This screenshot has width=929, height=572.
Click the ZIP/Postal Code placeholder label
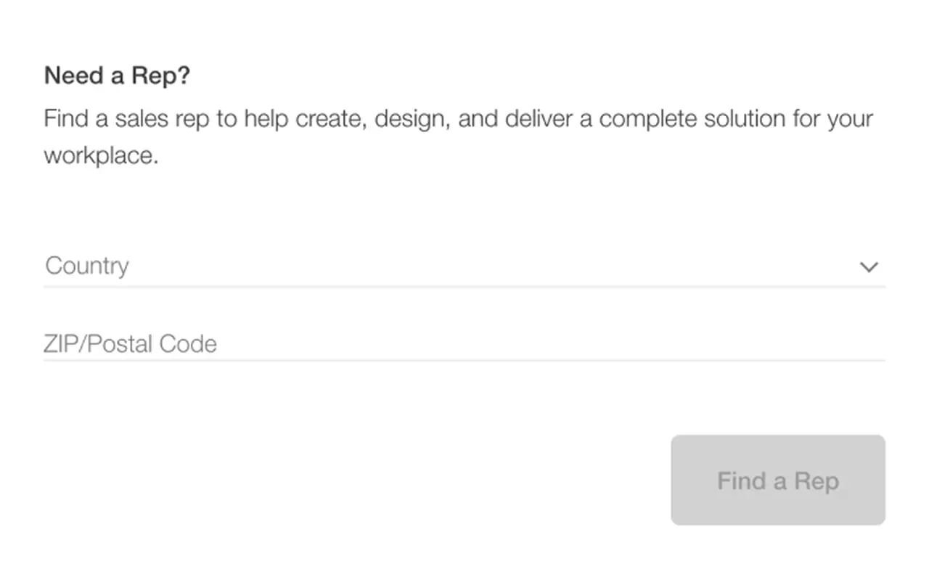click(130, 343)
